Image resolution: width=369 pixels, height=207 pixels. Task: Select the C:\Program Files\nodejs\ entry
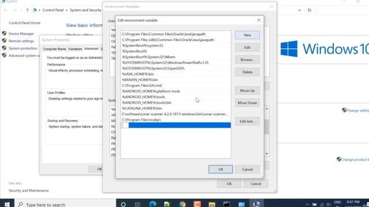tap(175, 120)
